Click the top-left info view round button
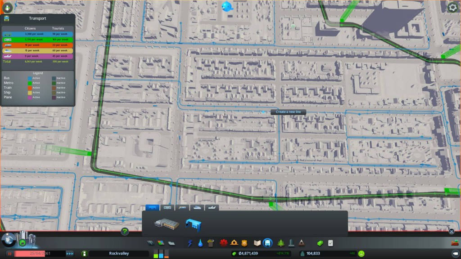This screenshot has height=259, width=461. point(7,7)
